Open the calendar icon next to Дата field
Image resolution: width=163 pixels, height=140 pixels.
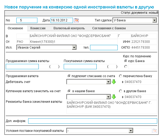tap(76, 20)
